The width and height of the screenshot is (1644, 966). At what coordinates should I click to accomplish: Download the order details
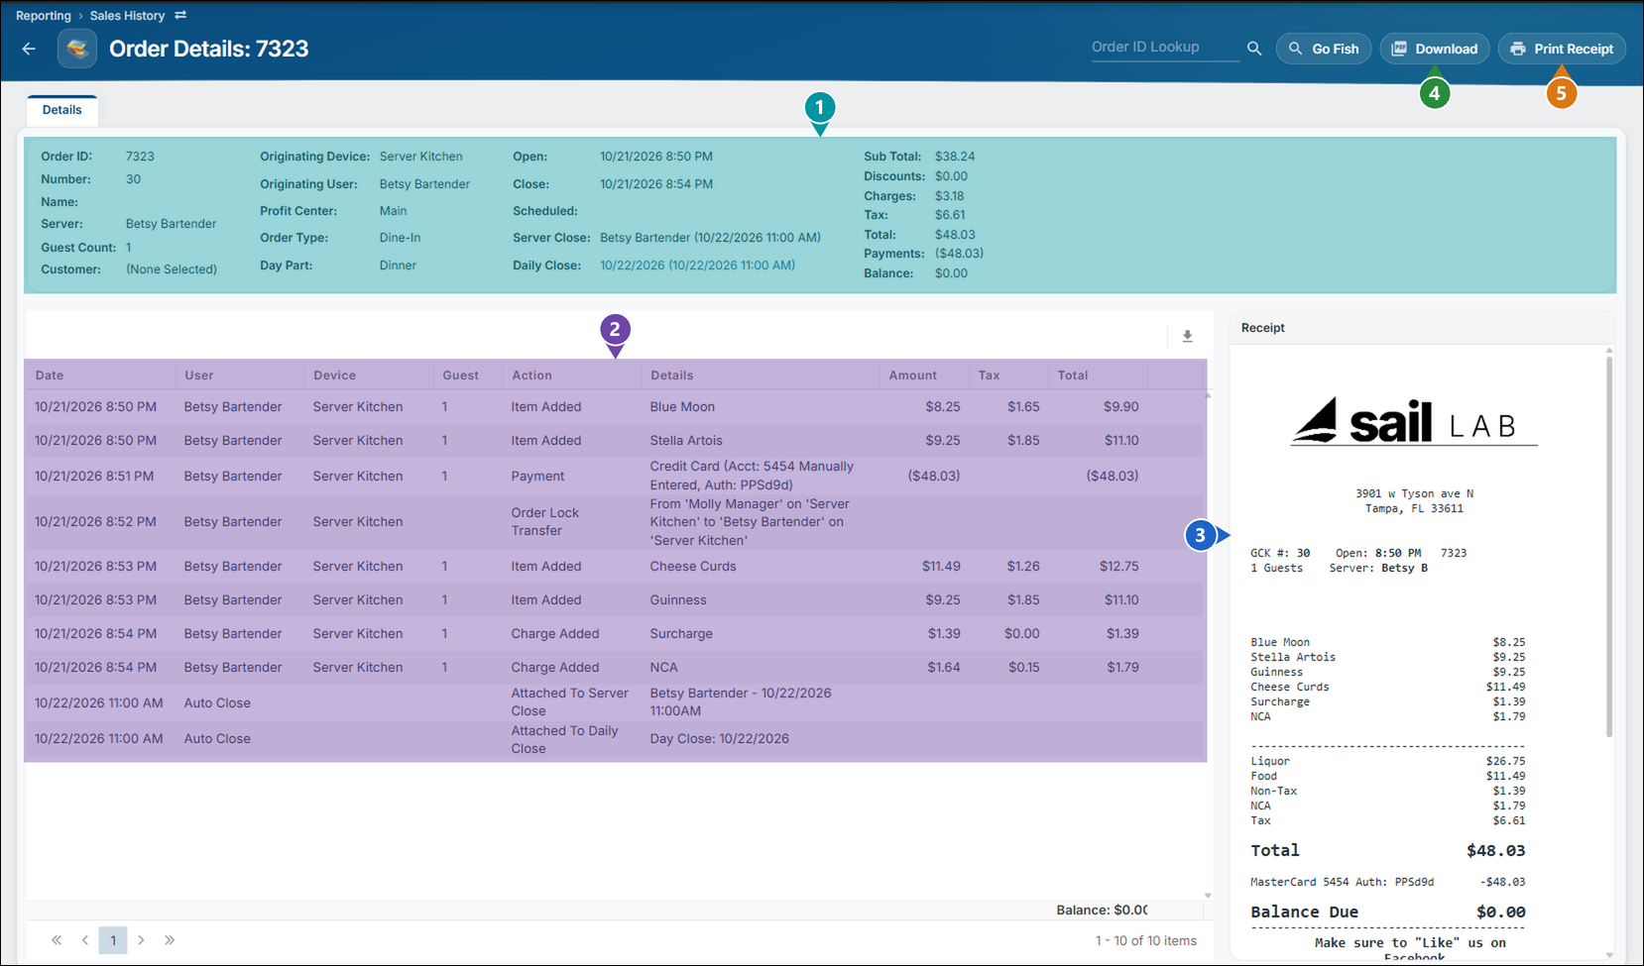[1434, 49]
